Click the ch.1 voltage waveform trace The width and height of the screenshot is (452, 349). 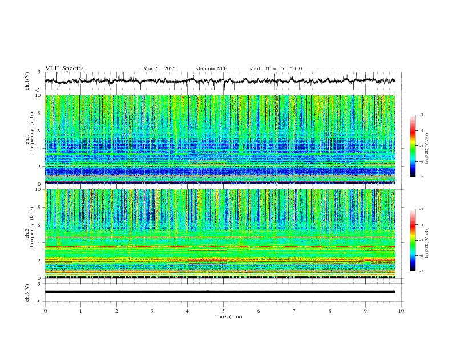[220, 81]
